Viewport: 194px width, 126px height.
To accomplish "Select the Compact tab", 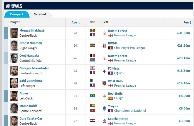I will pyautogui.click(x=17, y=14).
